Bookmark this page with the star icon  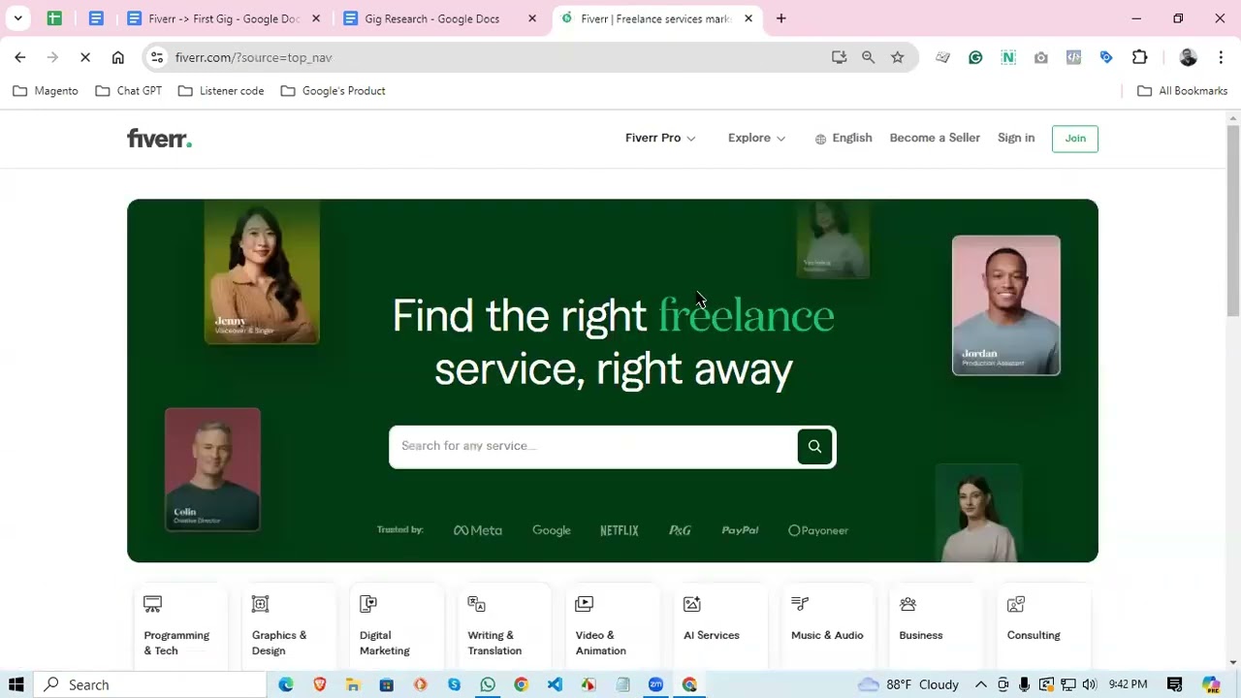click(x=898, y=57)
